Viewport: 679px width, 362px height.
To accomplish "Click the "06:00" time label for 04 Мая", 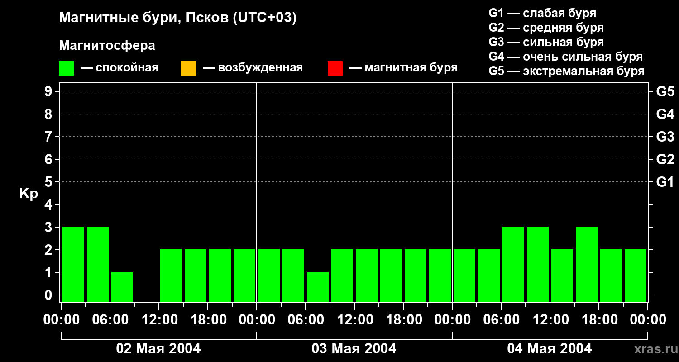I will click(x=501, y=319).
